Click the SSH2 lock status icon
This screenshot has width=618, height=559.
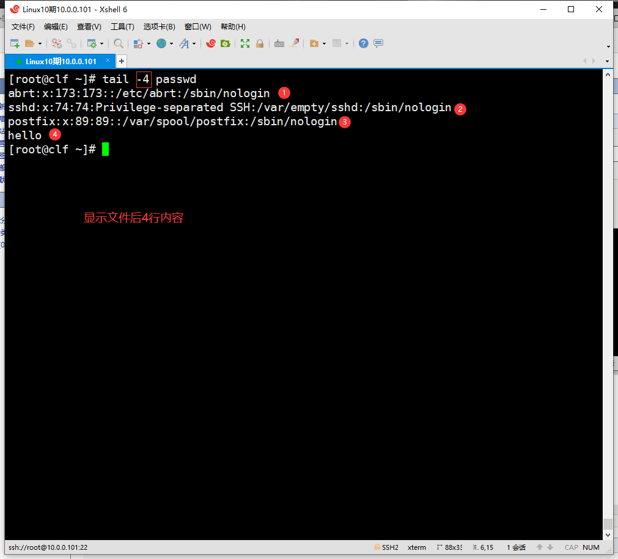(x=377, y=547)
